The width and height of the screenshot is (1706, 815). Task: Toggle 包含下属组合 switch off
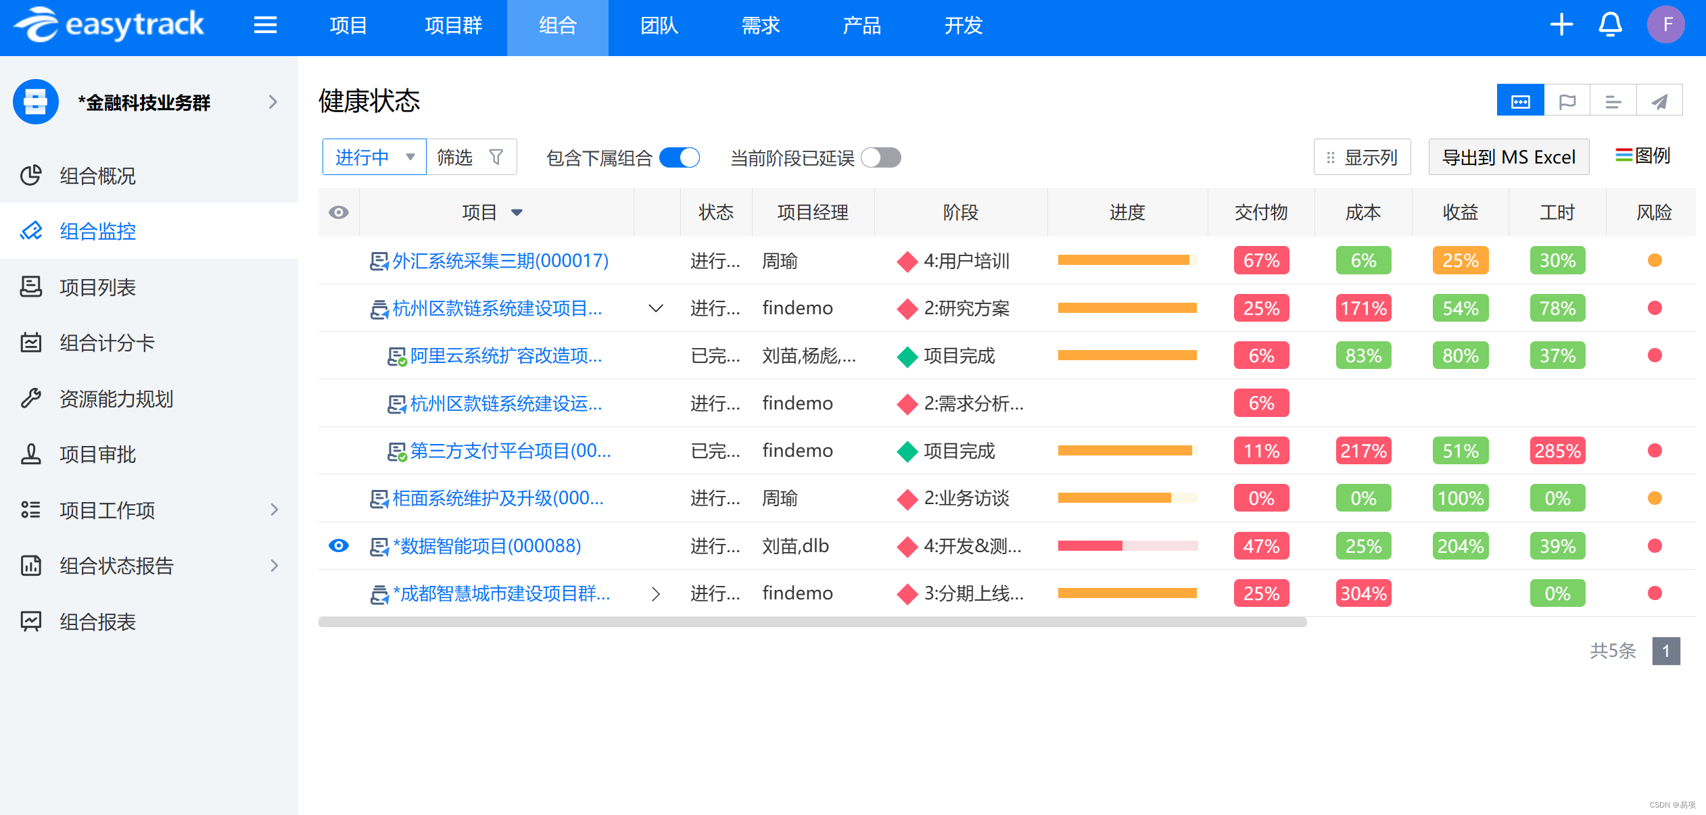tap(680, 157)
